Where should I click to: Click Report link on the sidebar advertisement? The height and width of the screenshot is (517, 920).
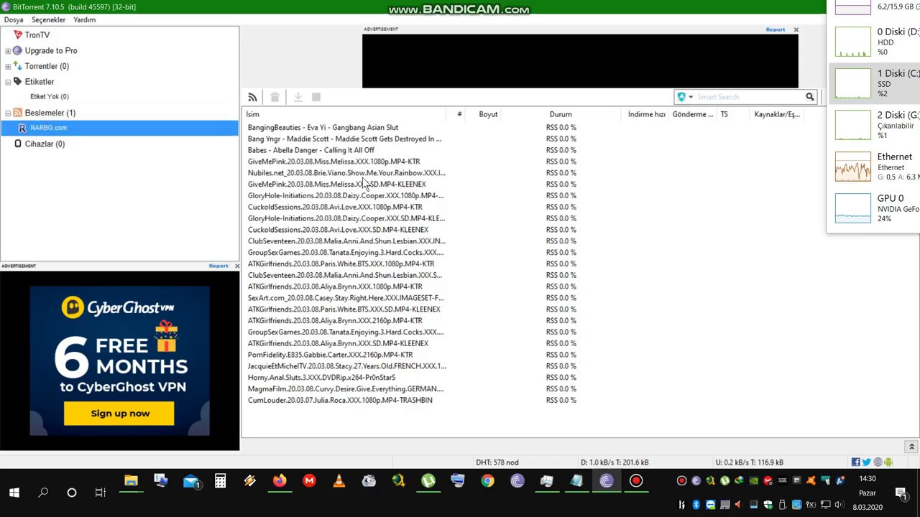[x=218, y=266]
